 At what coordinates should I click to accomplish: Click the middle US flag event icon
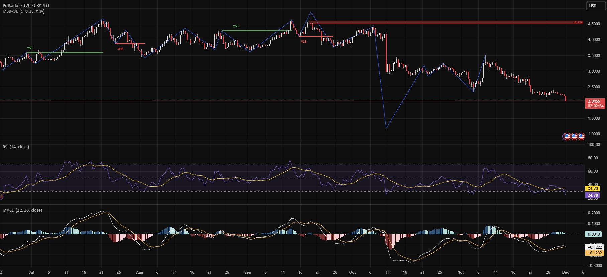574,136
